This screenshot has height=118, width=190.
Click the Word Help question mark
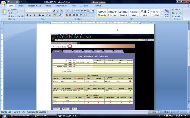188,6
